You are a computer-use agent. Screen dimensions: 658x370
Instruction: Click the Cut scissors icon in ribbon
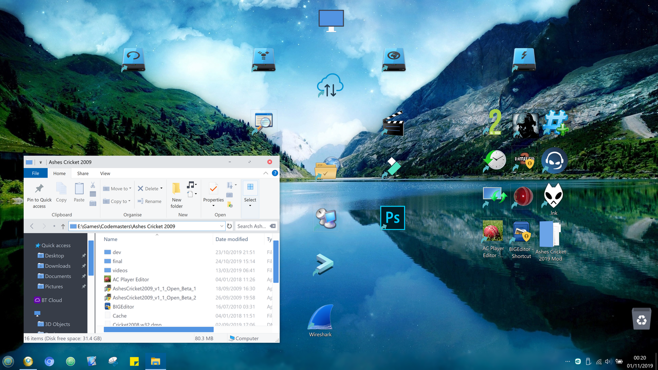(x=93, y=185)
